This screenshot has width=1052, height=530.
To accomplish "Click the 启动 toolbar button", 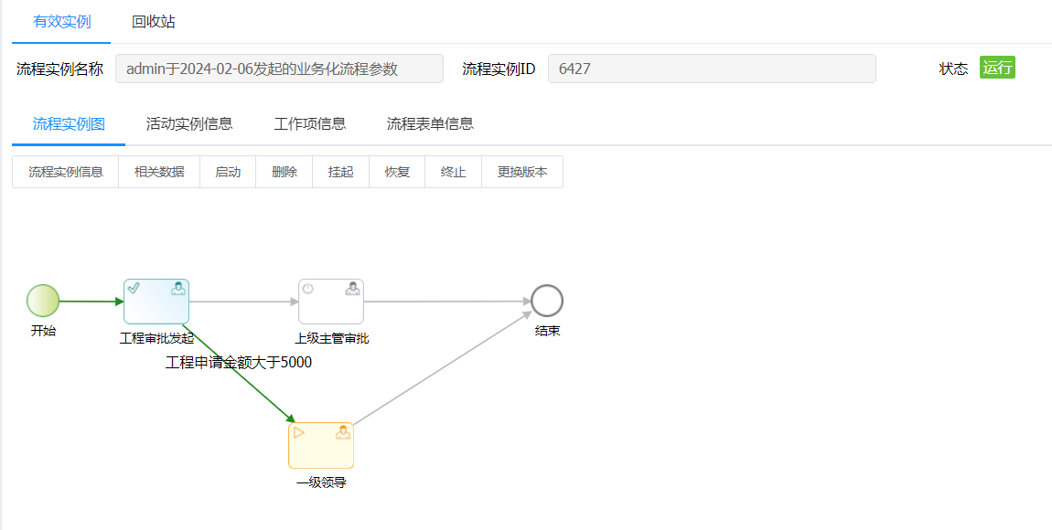I will click(x=227, y=172).
